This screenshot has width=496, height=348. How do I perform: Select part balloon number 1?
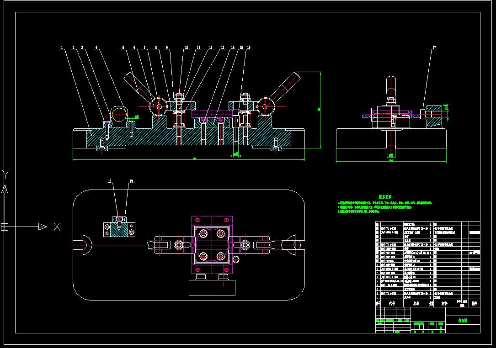coord(62,47)
